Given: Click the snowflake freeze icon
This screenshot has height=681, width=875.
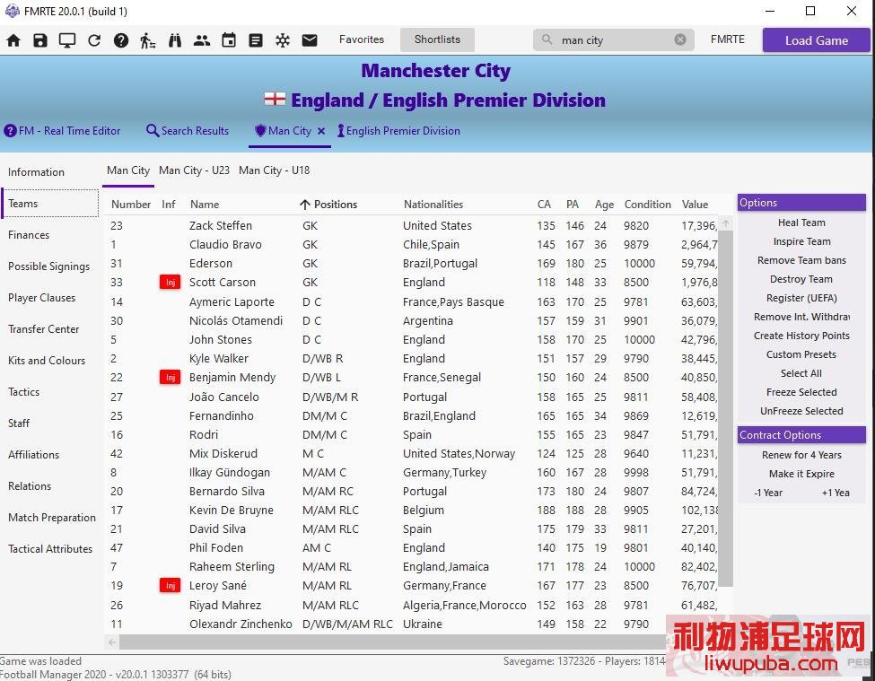Looking at the screenshot, I should pos(283,40).
